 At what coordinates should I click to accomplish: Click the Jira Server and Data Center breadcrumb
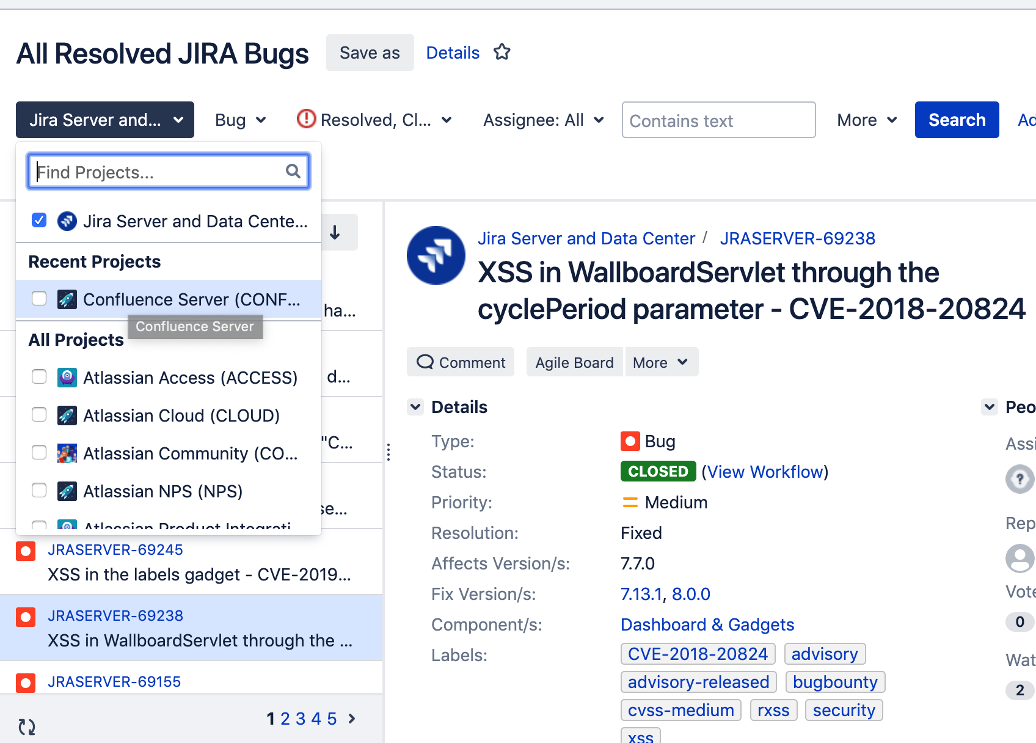(x=586, y=238)
